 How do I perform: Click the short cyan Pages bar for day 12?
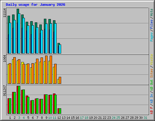pos(60,49)
